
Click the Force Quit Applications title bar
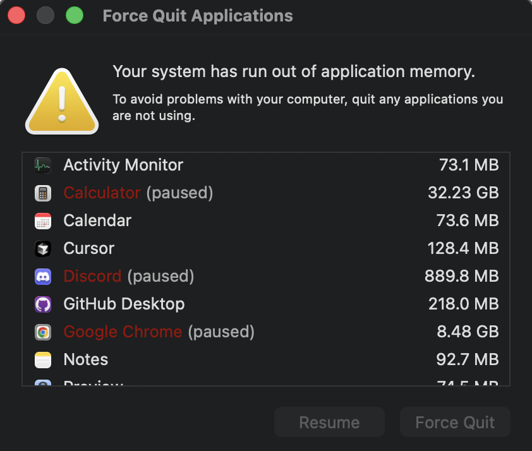point(196,15)
